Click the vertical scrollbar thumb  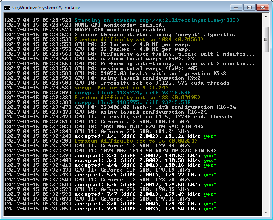coord(266,39)
